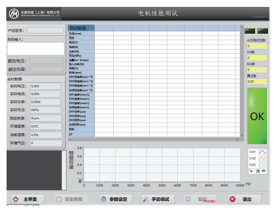Click the 实时电流 value 0.00A
The height and width of the screenshot is (214, 276).
(45, 94)
